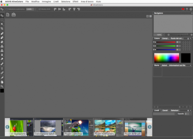
Task: Expand the Navigatore panel menu arrow
Action: (192, 13)
